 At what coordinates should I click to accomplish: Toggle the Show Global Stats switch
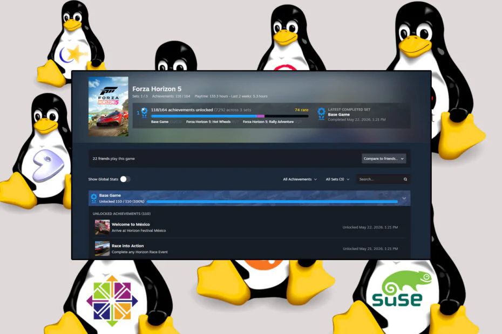125,179
